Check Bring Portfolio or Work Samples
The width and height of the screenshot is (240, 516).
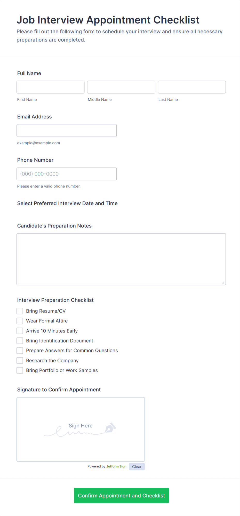20,370
